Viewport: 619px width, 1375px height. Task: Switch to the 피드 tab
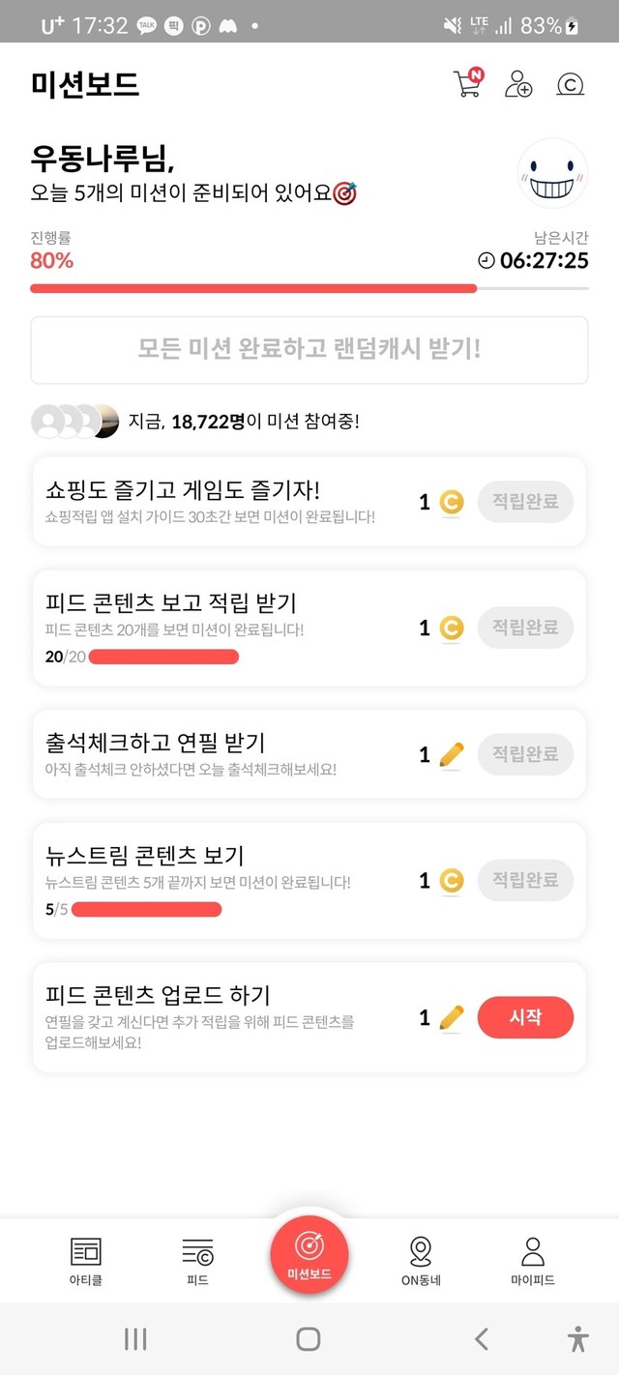point(197,1261)
